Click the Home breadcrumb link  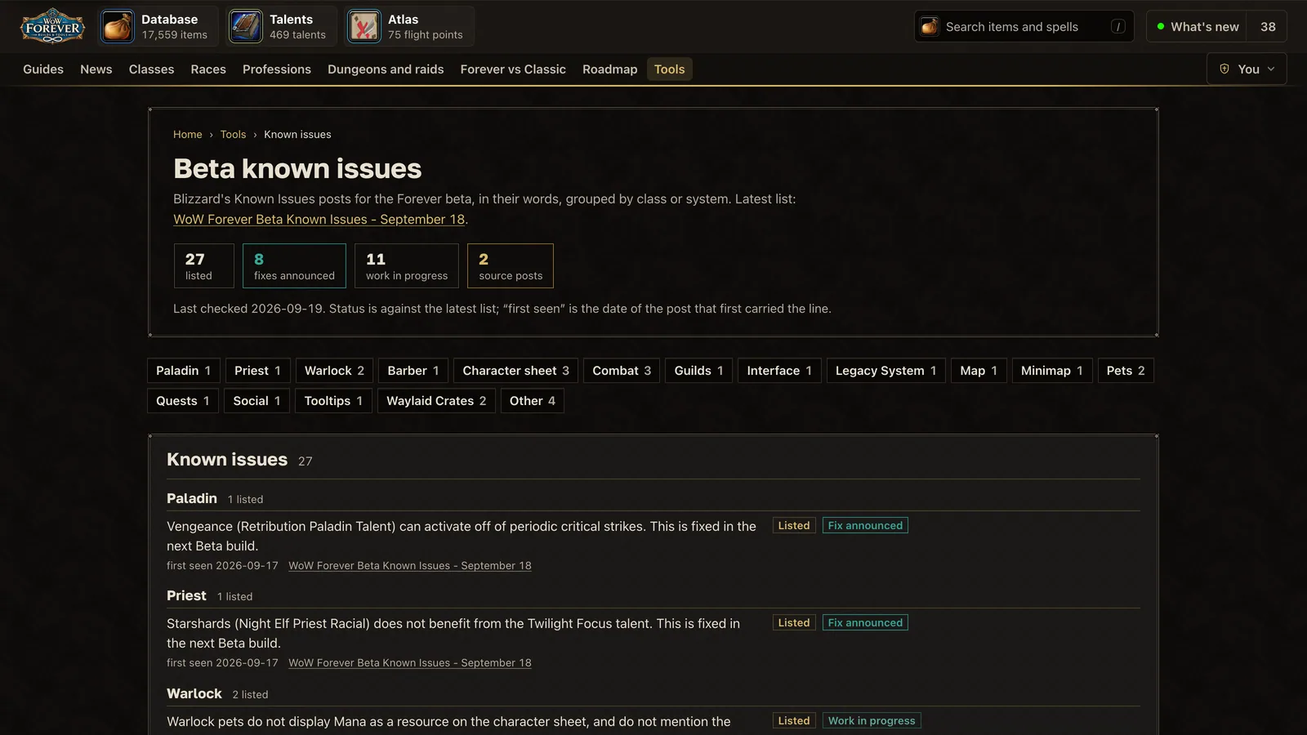tap(187, 135)
